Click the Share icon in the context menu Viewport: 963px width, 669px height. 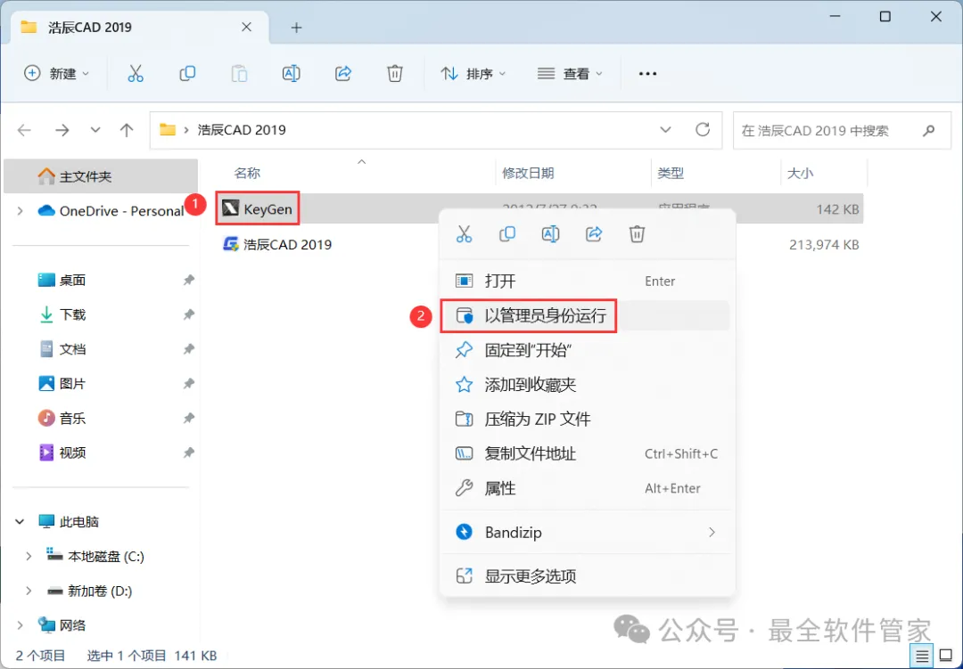pos(594,234)
